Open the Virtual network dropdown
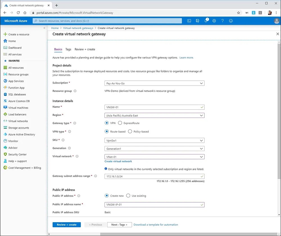281x236 pixels. 155,157
